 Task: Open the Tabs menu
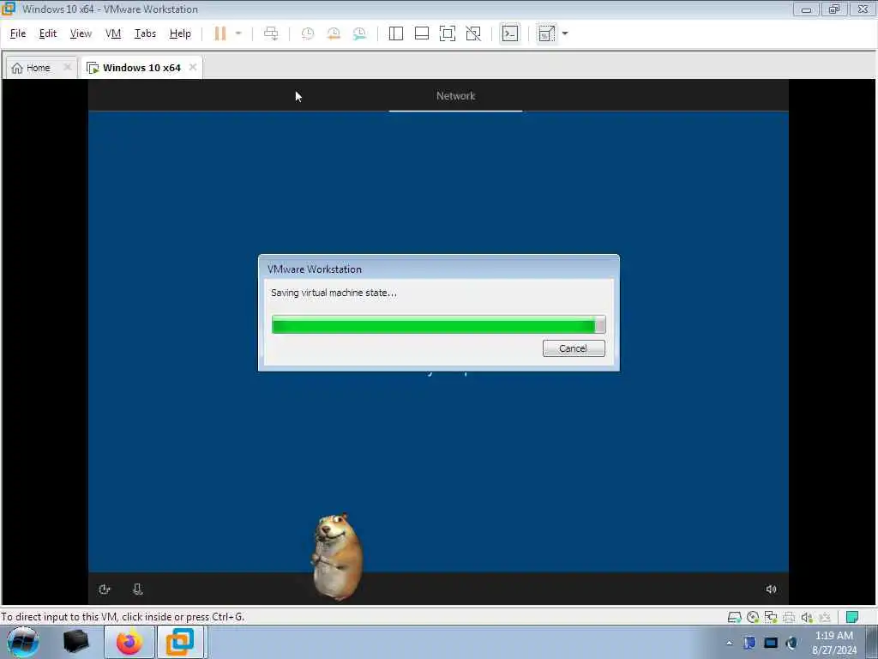tap(145, 33)
